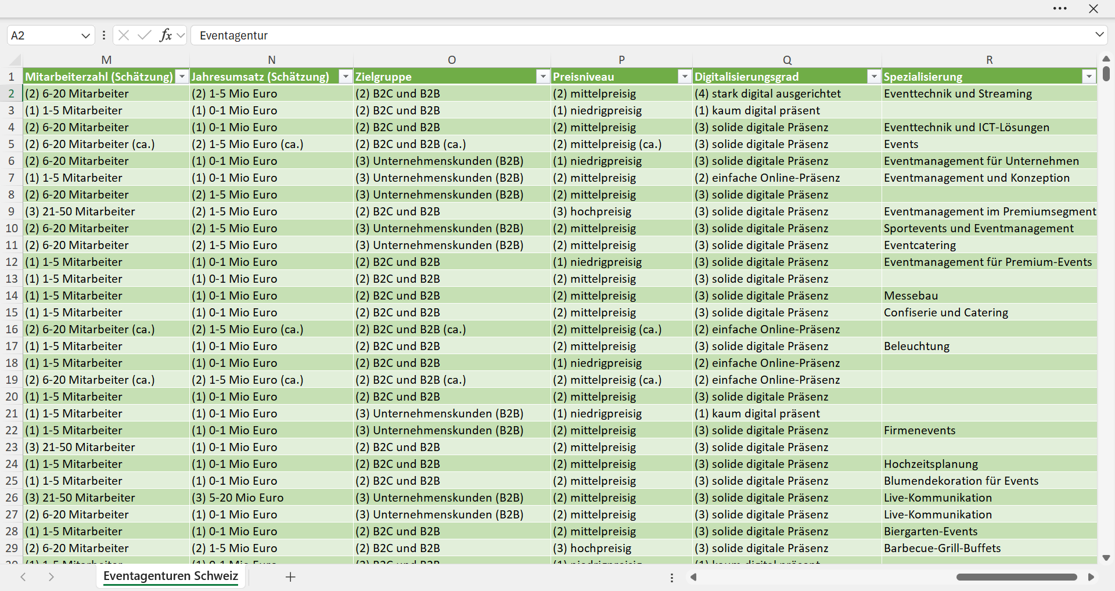
Task: Click the Select All corner triangle
Action: pos(15,60)
